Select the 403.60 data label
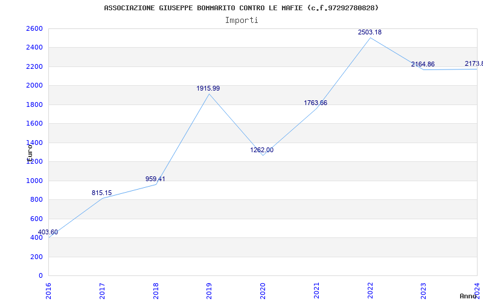The height and width of the screenshot is (302, 483). click(x=48, y=232)
